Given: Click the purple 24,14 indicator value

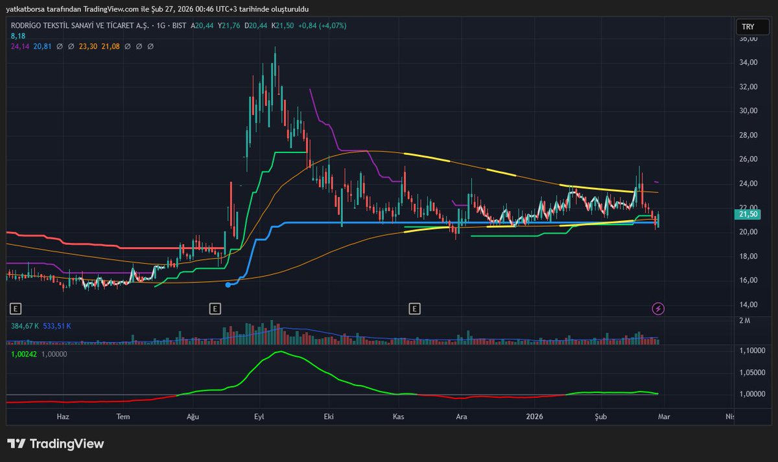Looking at the screenshot, I should 20,46.
